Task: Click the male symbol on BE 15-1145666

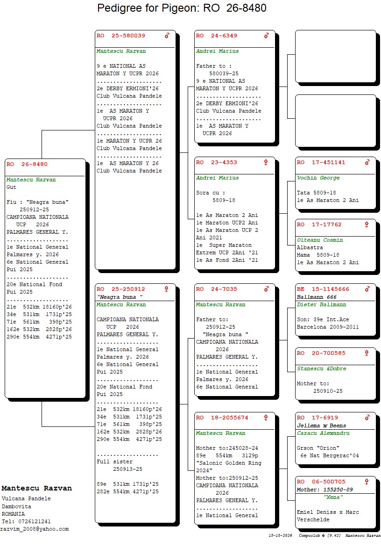Action: coord(367,289)
